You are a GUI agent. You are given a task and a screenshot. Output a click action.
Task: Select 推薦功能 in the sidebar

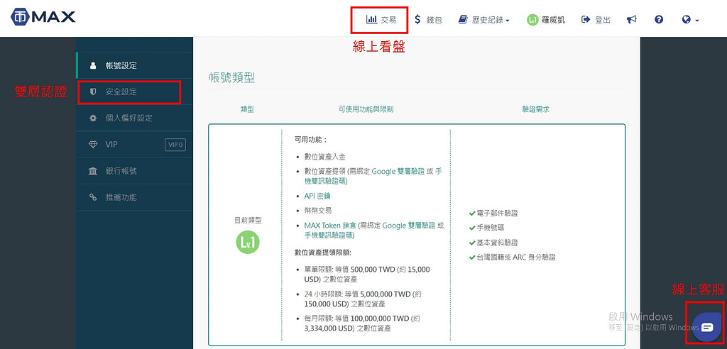134,197
